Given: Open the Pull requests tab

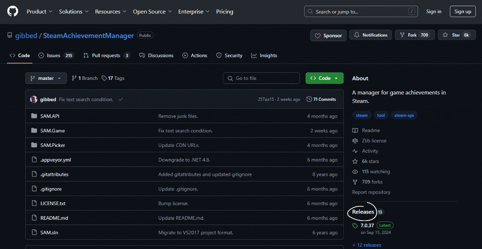Looking at the screenshot, I should pos(107,55).
